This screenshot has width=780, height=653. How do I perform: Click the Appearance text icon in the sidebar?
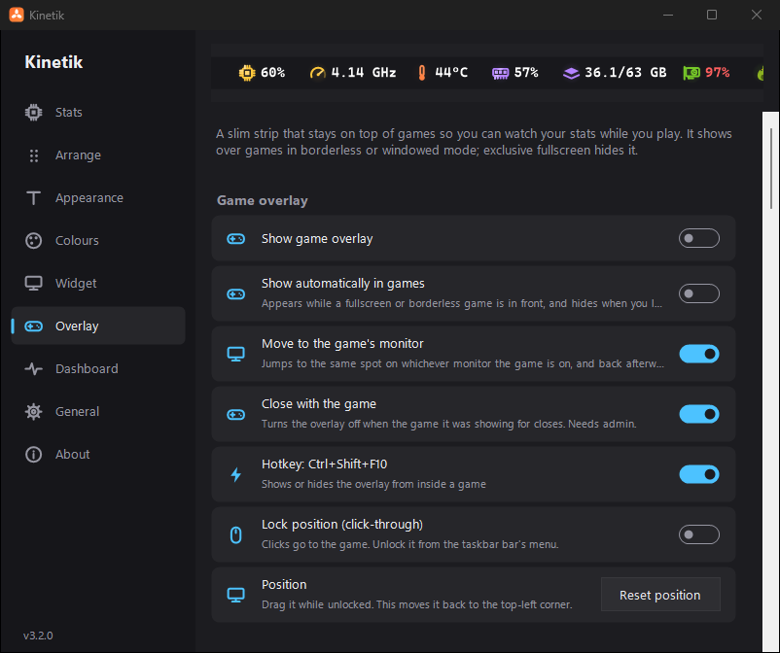coord(33,198)
